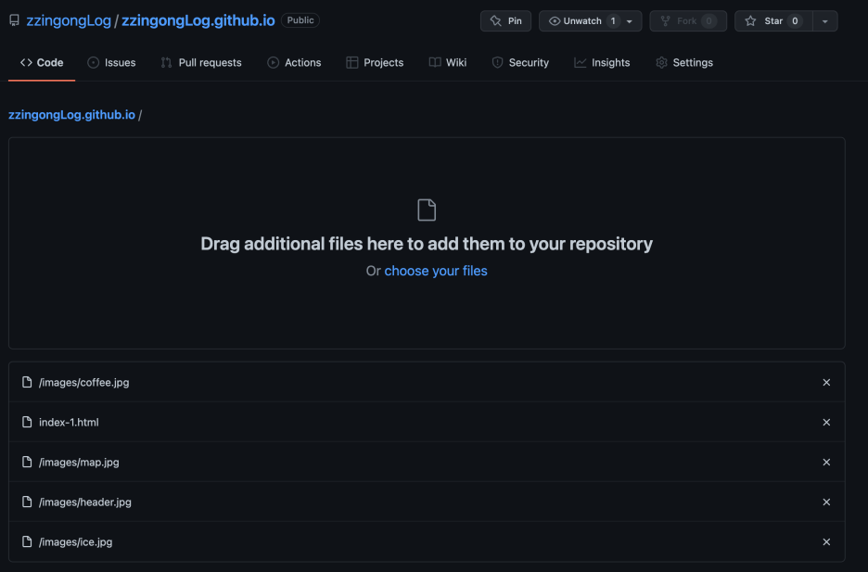
Task: Open zzingongLog.github.io repository title link
Action: coord(198,20)
